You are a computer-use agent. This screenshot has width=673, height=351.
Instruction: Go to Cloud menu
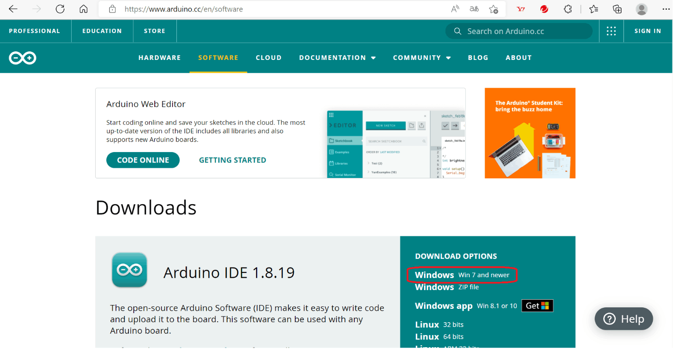coord(269,58)
